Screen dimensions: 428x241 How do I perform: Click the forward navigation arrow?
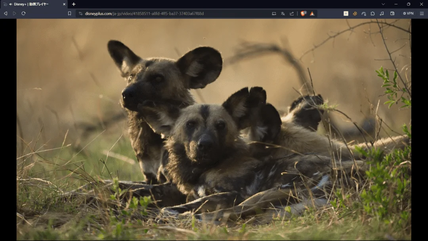click(x=15, y=13)
